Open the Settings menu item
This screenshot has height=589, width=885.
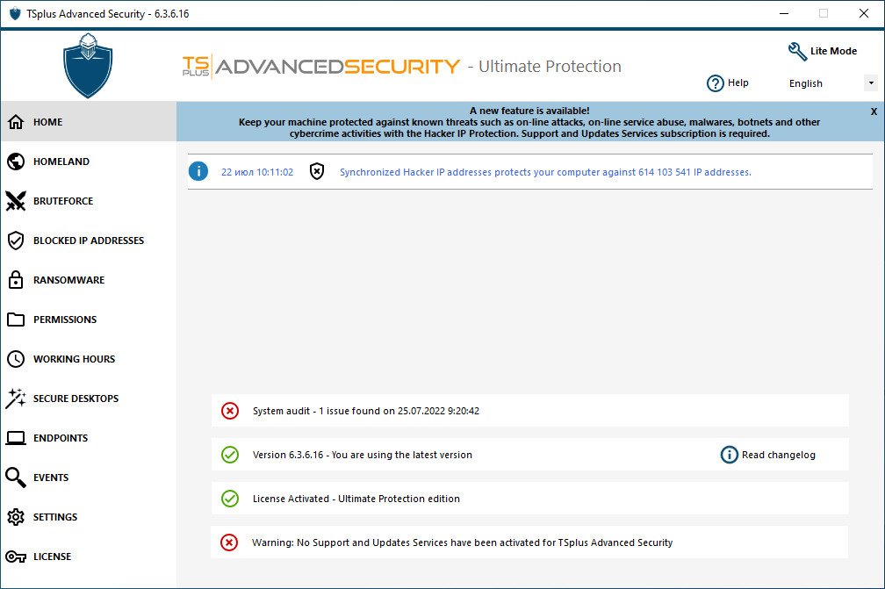click(x=55, y=517)
